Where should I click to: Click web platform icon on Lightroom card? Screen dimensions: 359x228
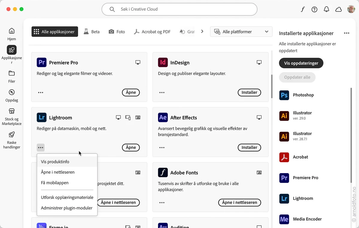138,117
